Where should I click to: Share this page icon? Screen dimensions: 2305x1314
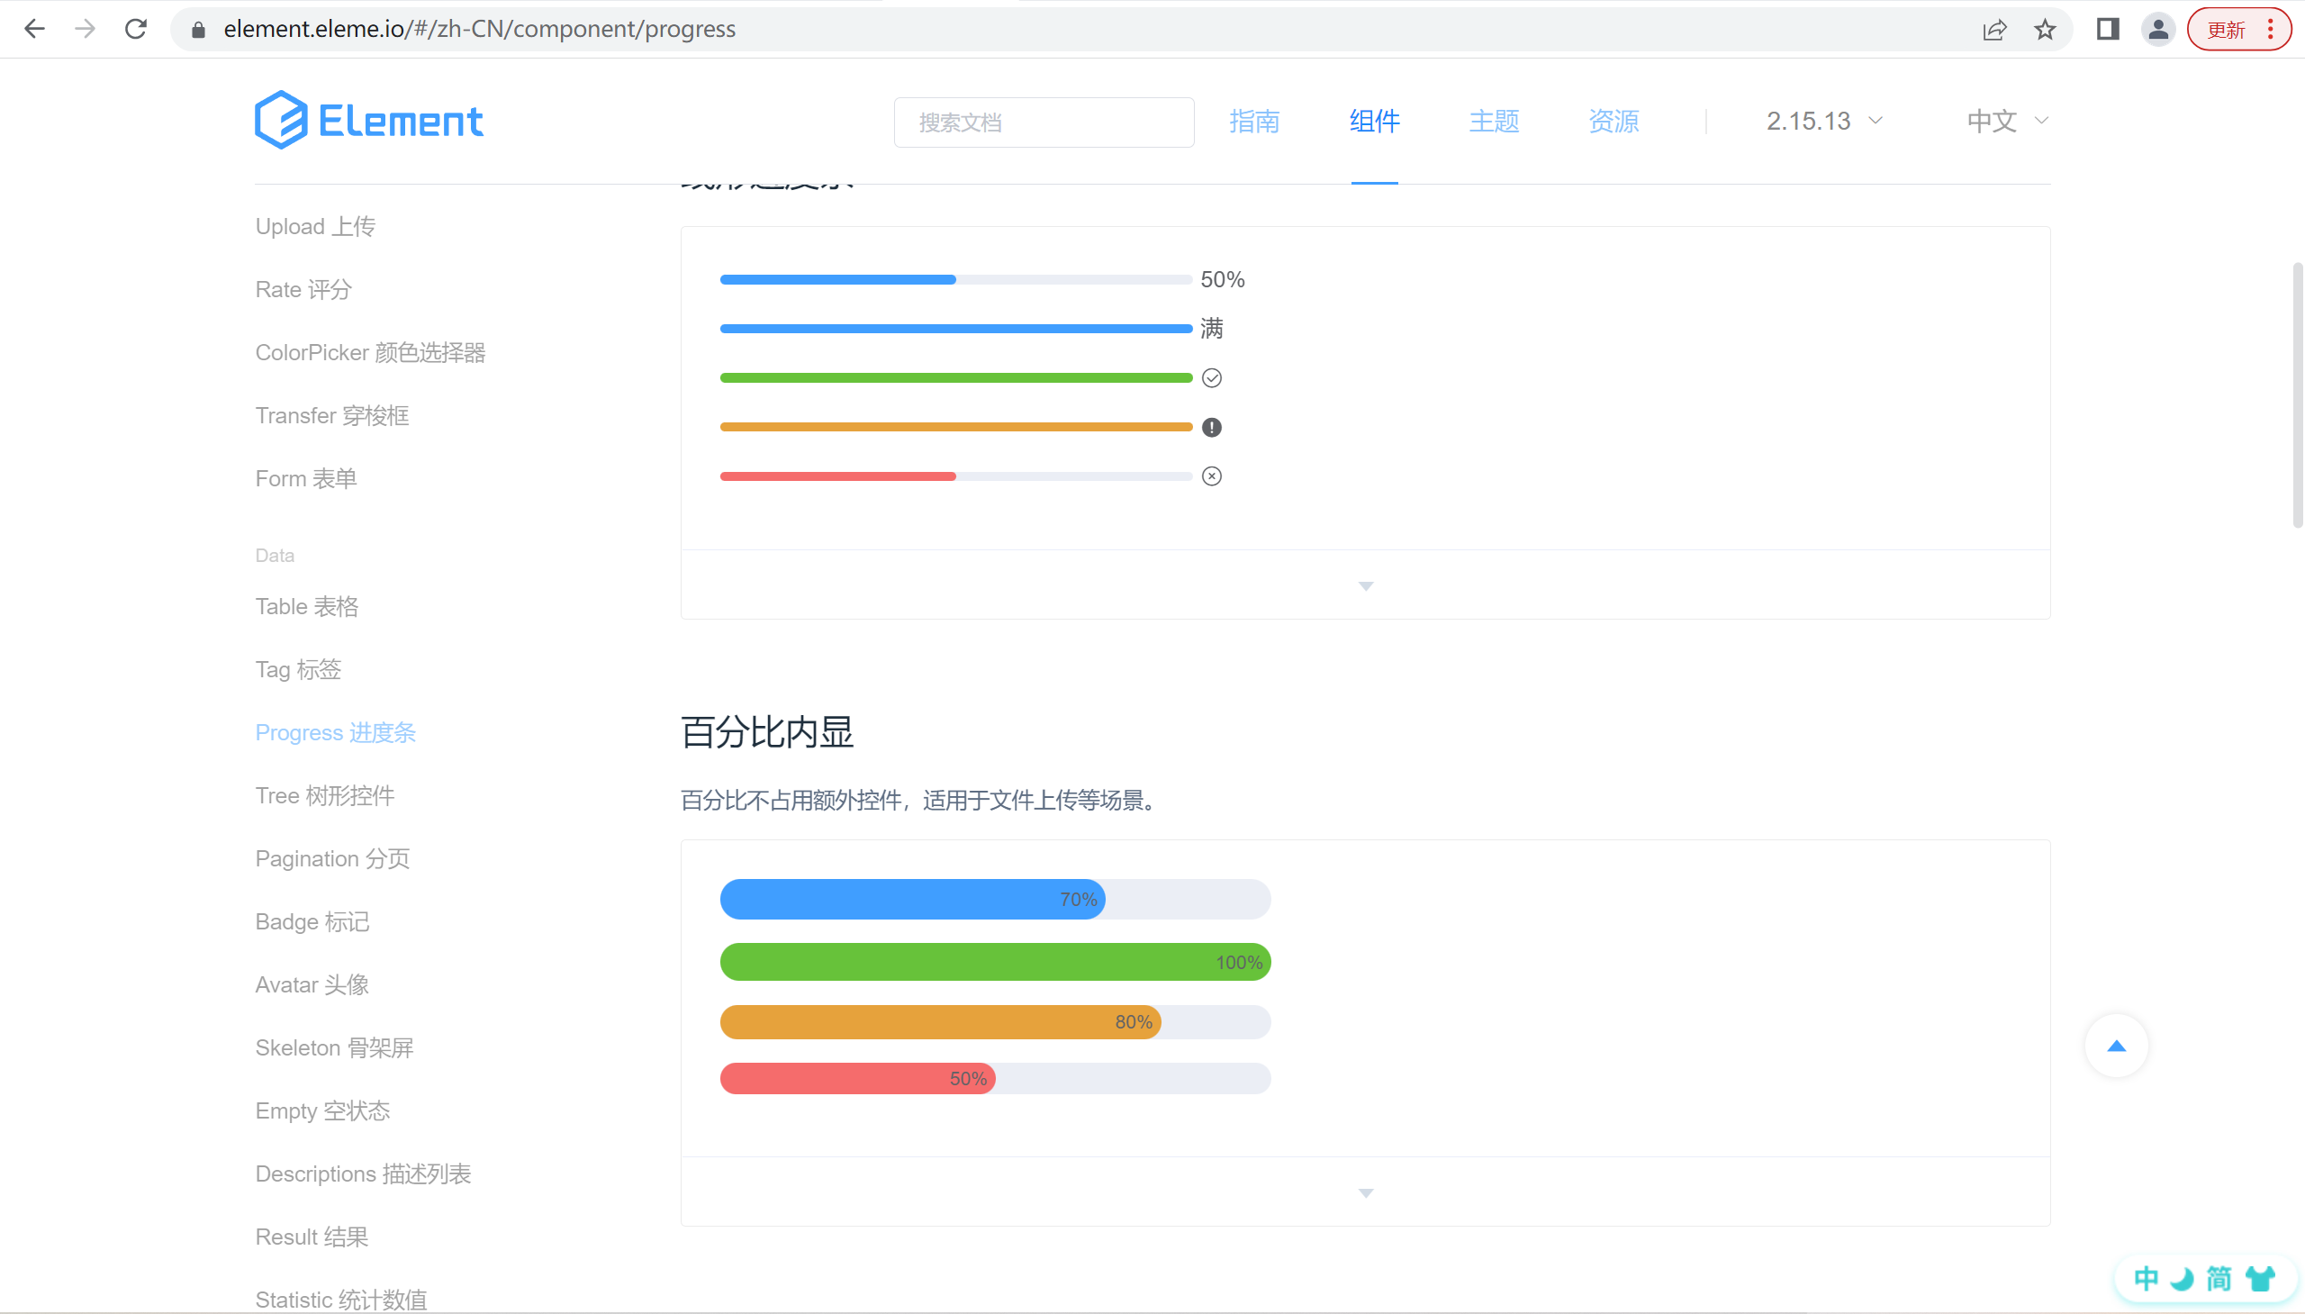pos(1993,29)
